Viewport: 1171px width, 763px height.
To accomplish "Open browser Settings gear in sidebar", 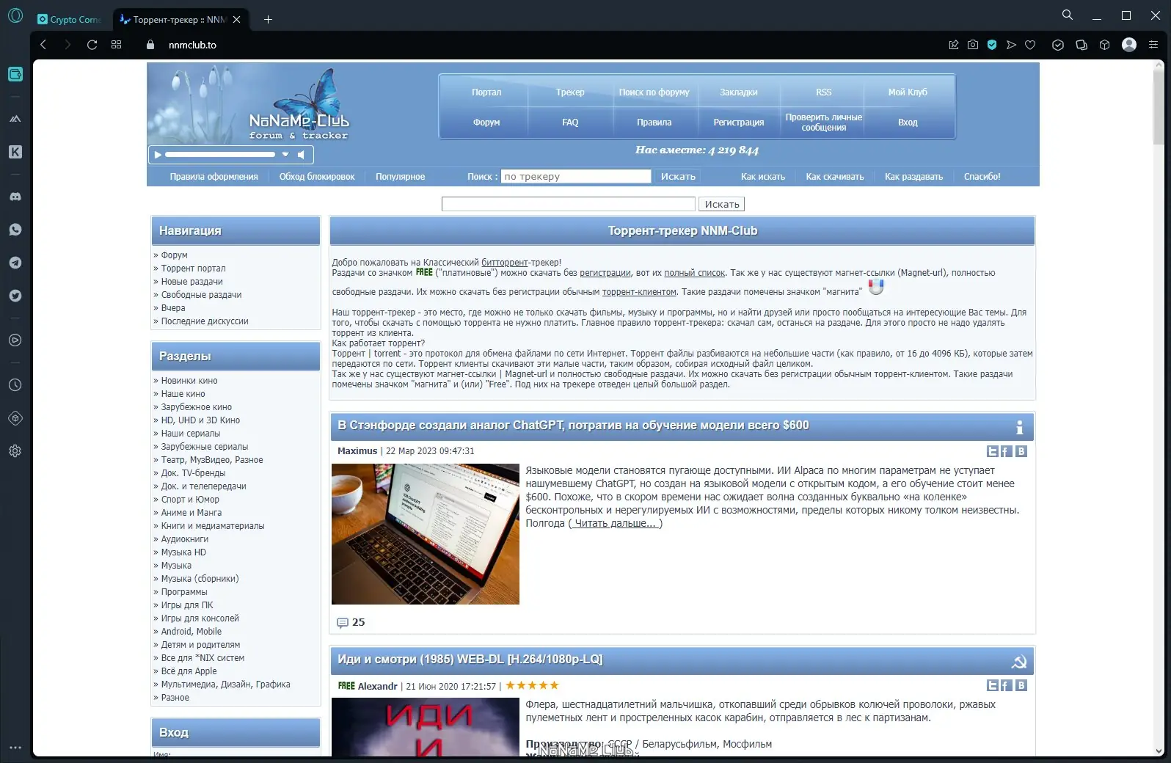I will coord(15,451).
